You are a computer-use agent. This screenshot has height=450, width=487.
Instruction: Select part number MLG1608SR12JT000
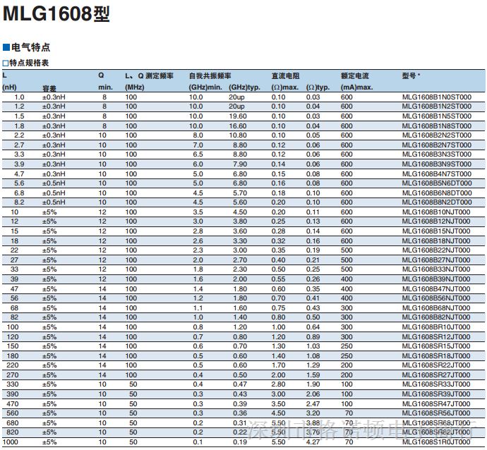point(436,337)
